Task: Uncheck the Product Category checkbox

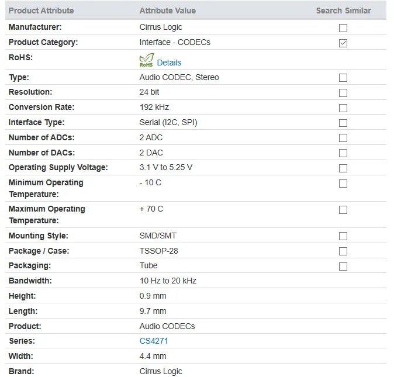Action: pos(343,43)
